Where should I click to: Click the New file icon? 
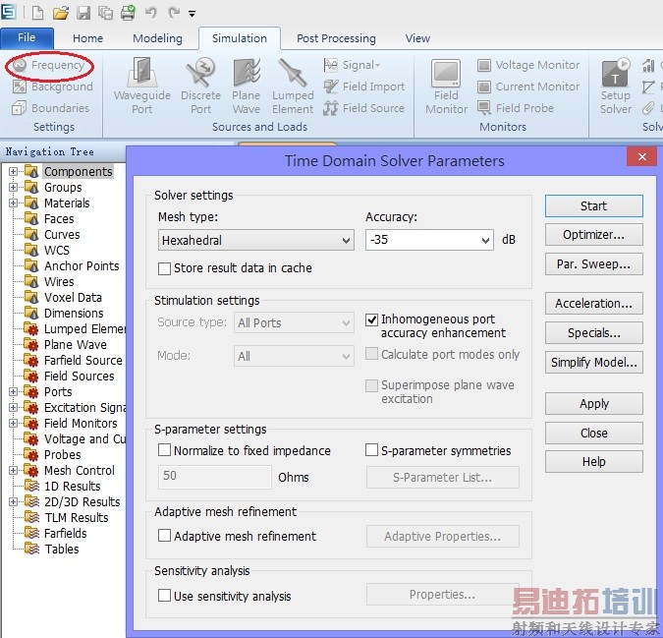click(x=37, y=13)
